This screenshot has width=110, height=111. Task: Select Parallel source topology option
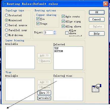[x=6, y=30]
